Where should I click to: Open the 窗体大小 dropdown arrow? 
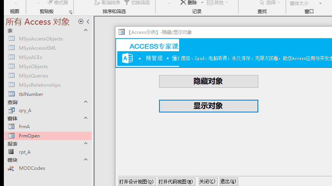320,3
